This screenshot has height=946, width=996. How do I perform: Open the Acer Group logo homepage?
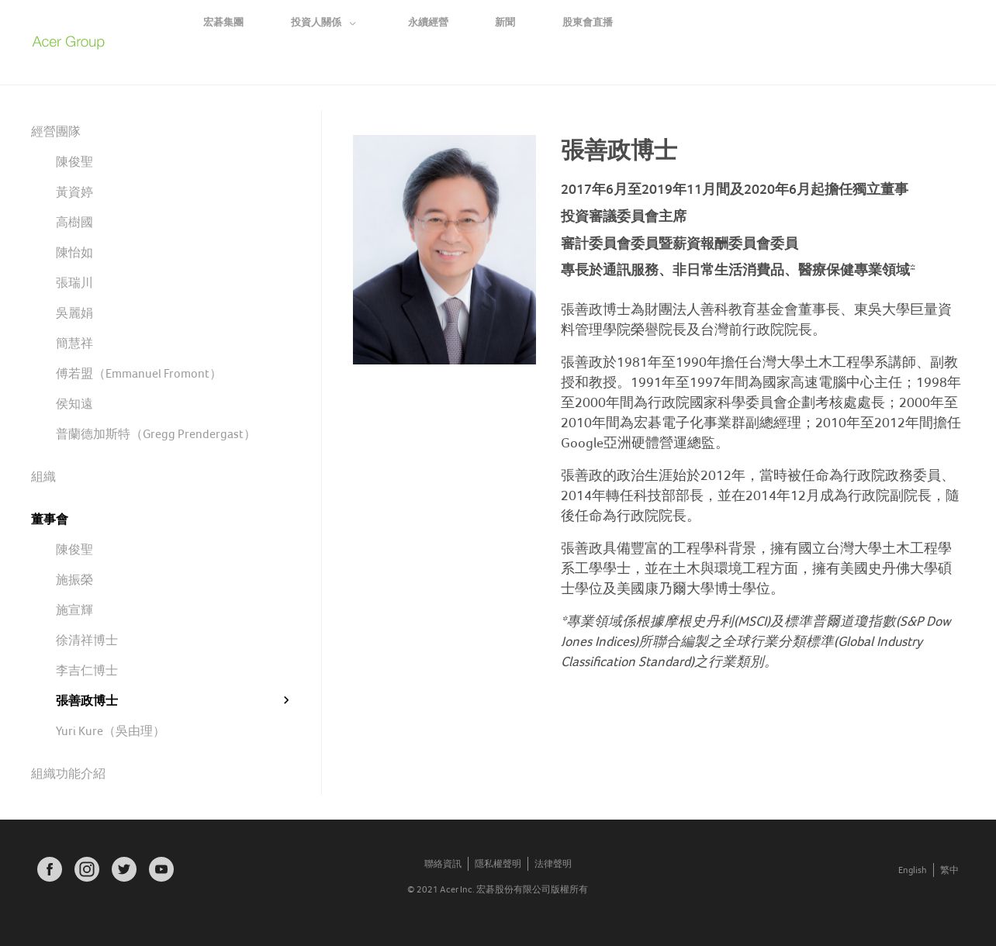pos(68,42)
